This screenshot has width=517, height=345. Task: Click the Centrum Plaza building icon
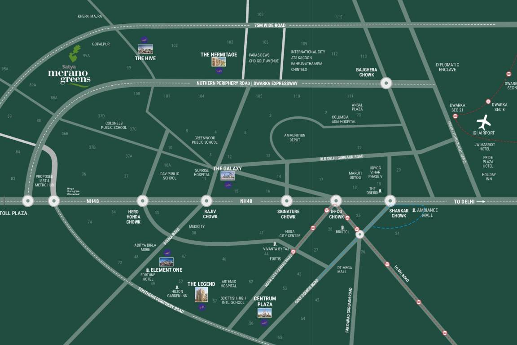[x=264, y=313]
